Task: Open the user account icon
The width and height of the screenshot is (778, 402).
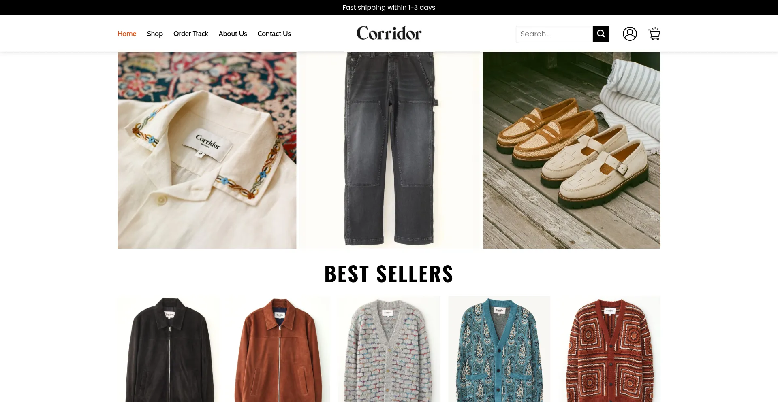Action: pos(630,34)
